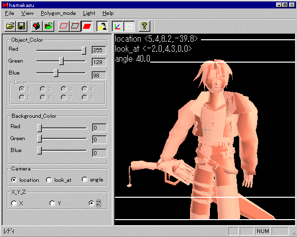Close the hamakazu window

tap(292, 5)
